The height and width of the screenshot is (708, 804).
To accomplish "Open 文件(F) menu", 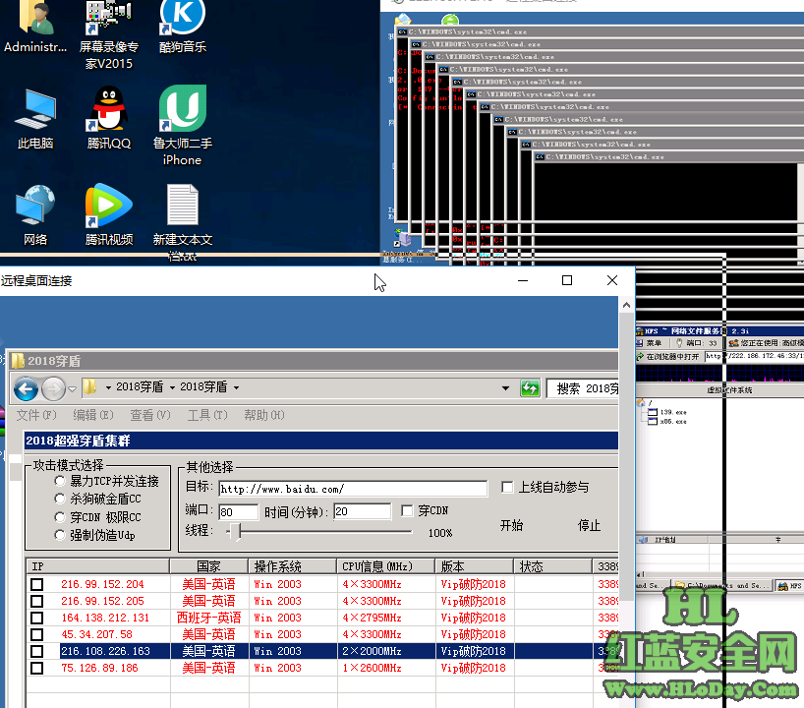I will pyautogui.click(x=36, y=415).
